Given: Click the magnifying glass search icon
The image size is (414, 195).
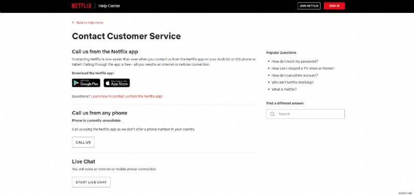Looking at the screenshot, I should tap(272, 114).
